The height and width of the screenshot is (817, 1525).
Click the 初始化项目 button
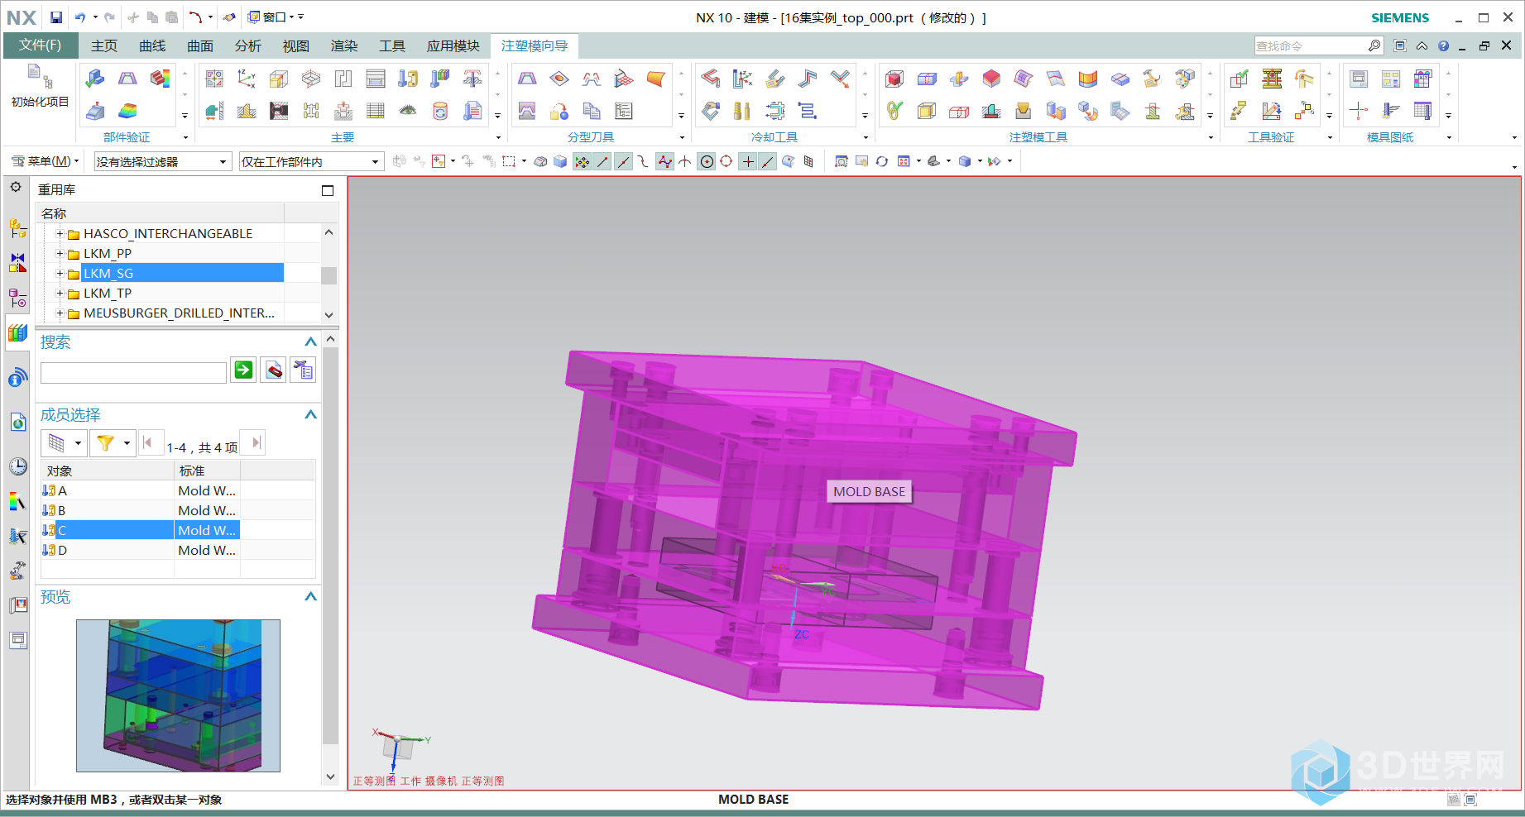tap(40, 87)
